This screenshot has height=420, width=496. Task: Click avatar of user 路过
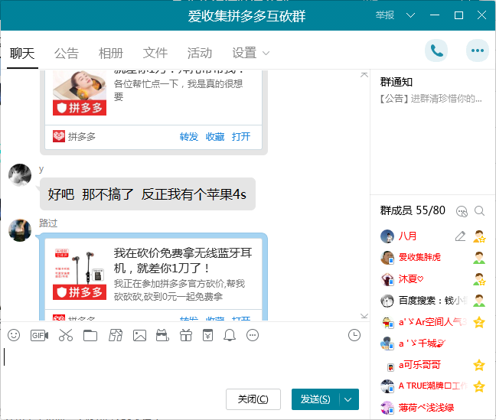pyautogui.click(x=20, y=230)
